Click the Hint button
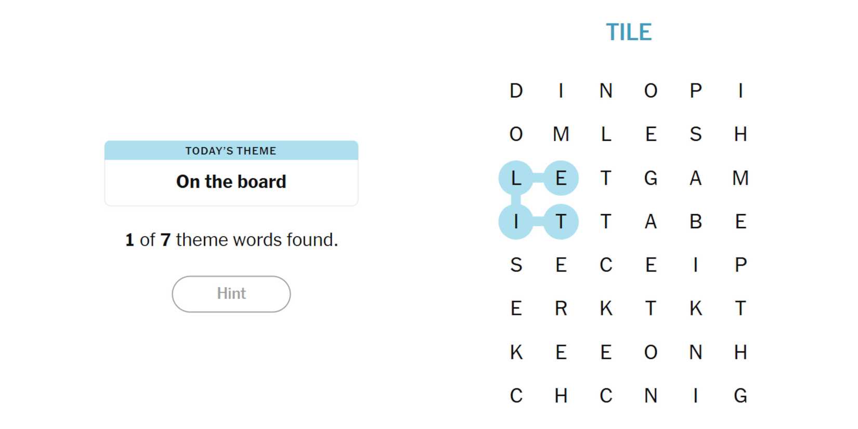858x429 pixels. coord(231,294)
